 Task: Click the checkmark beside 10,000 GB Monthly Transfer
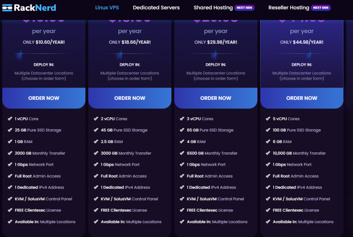pyautogui.click(x=268, y=153)
